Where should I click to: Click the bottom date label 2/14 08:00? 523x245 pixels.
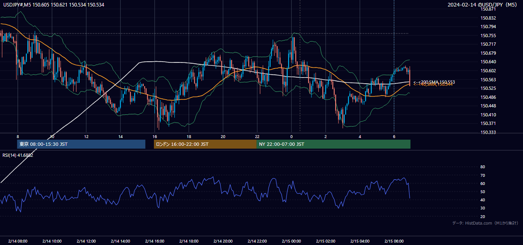[x=18, y=241]
